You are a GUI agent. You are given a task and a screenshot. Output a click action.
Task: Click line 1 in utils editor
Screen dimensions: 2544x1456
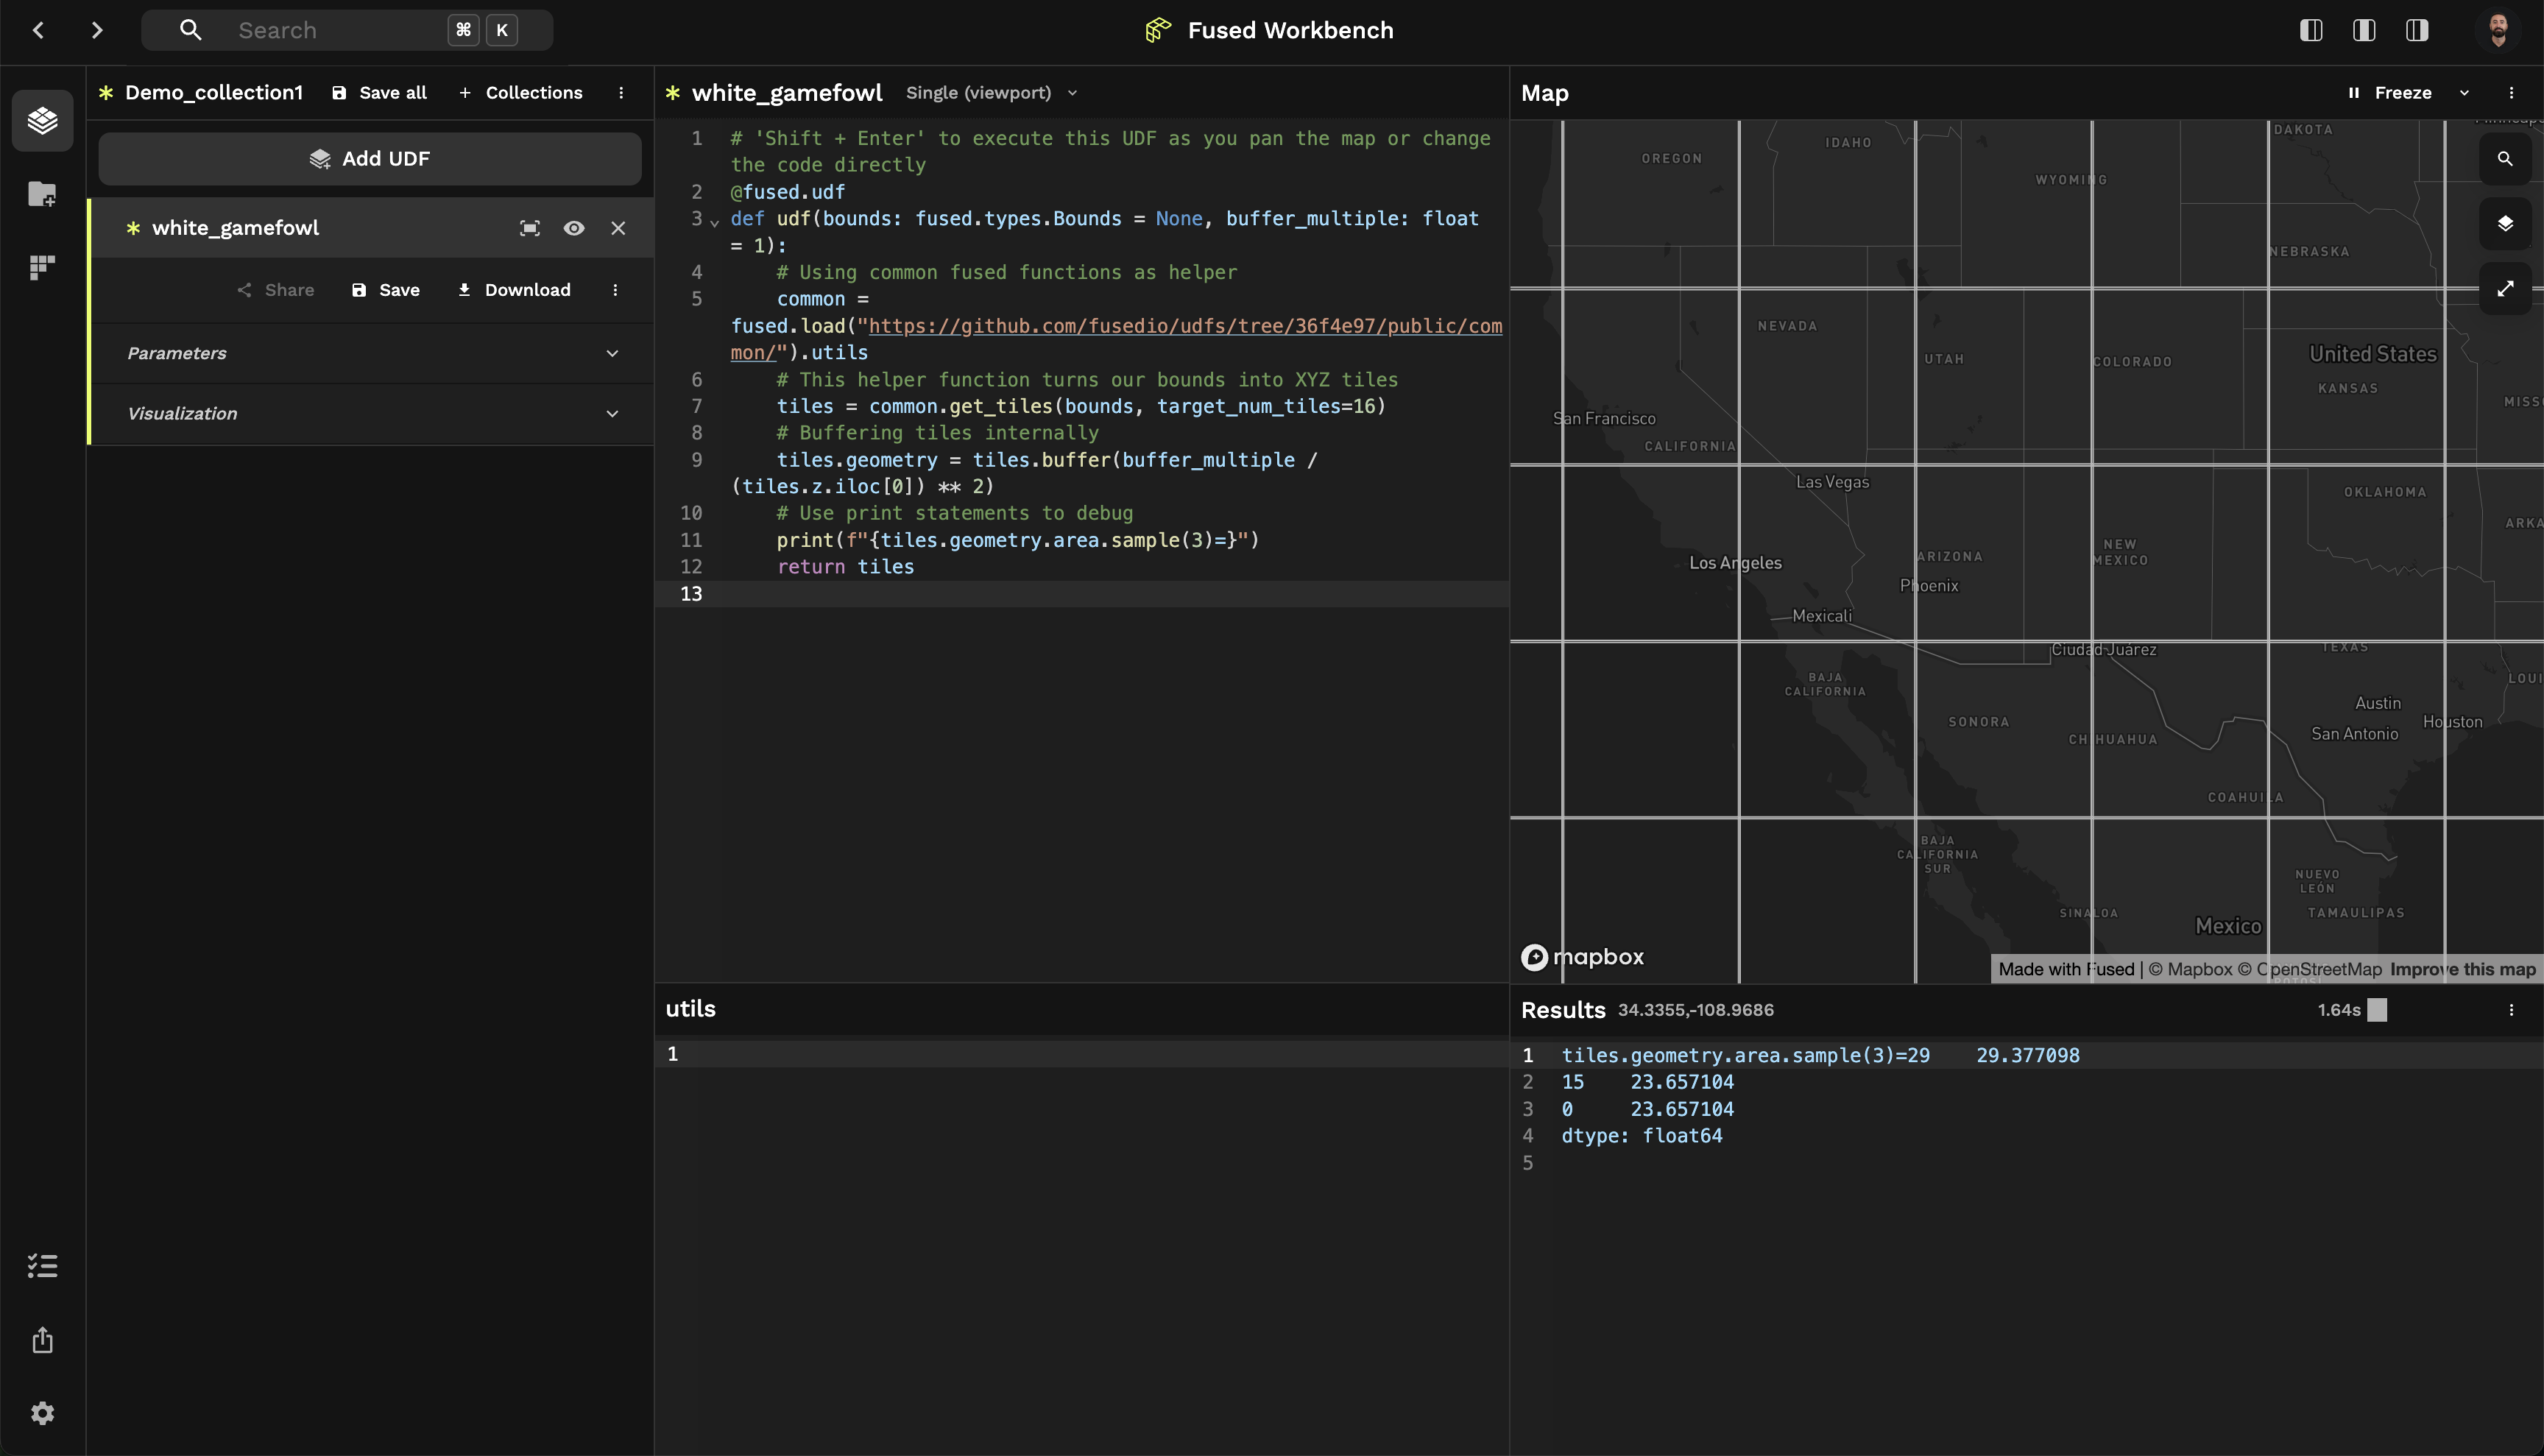tap(1082, 1054)
